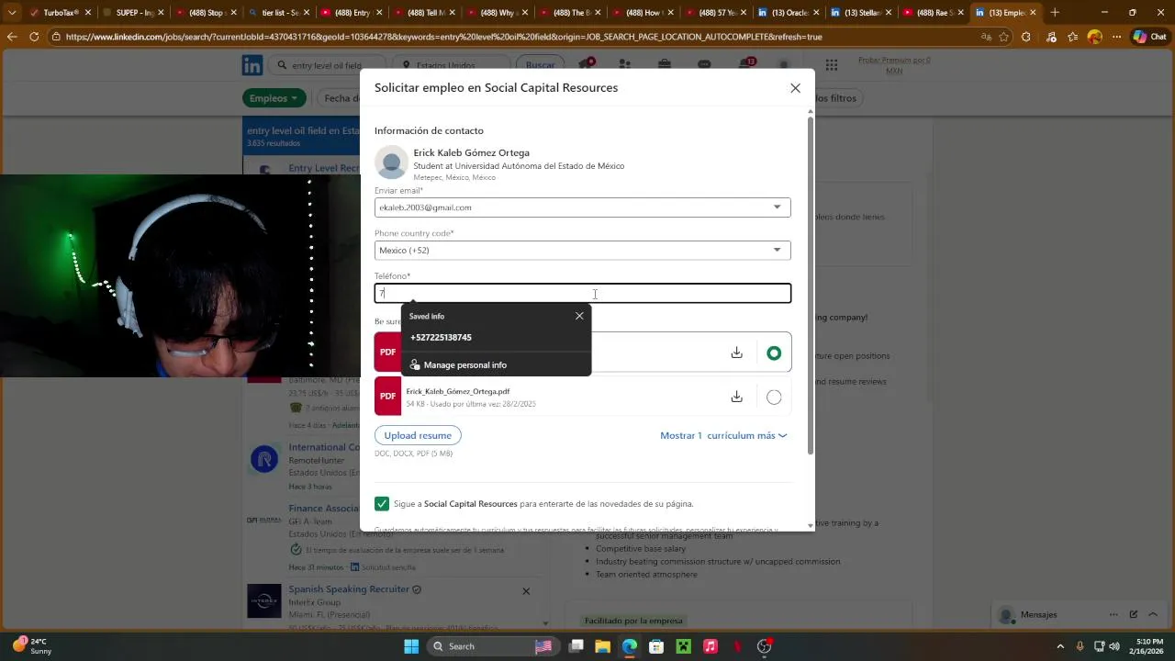This screenshot has height=661, width=1175.
Task: Click the Teléfono input field
Action: 582,293
